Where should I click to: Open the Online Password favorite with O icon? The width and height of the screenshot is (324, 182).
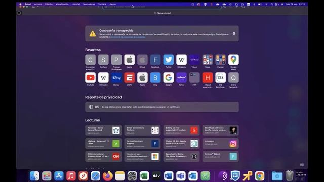233,77
